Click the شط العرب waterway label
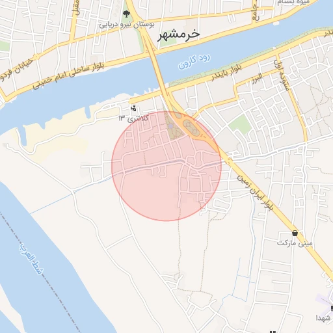 point(32,259)
